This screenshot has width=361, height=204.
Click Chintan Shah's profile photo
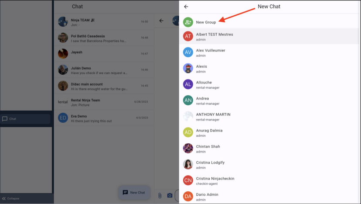(188, 149)
